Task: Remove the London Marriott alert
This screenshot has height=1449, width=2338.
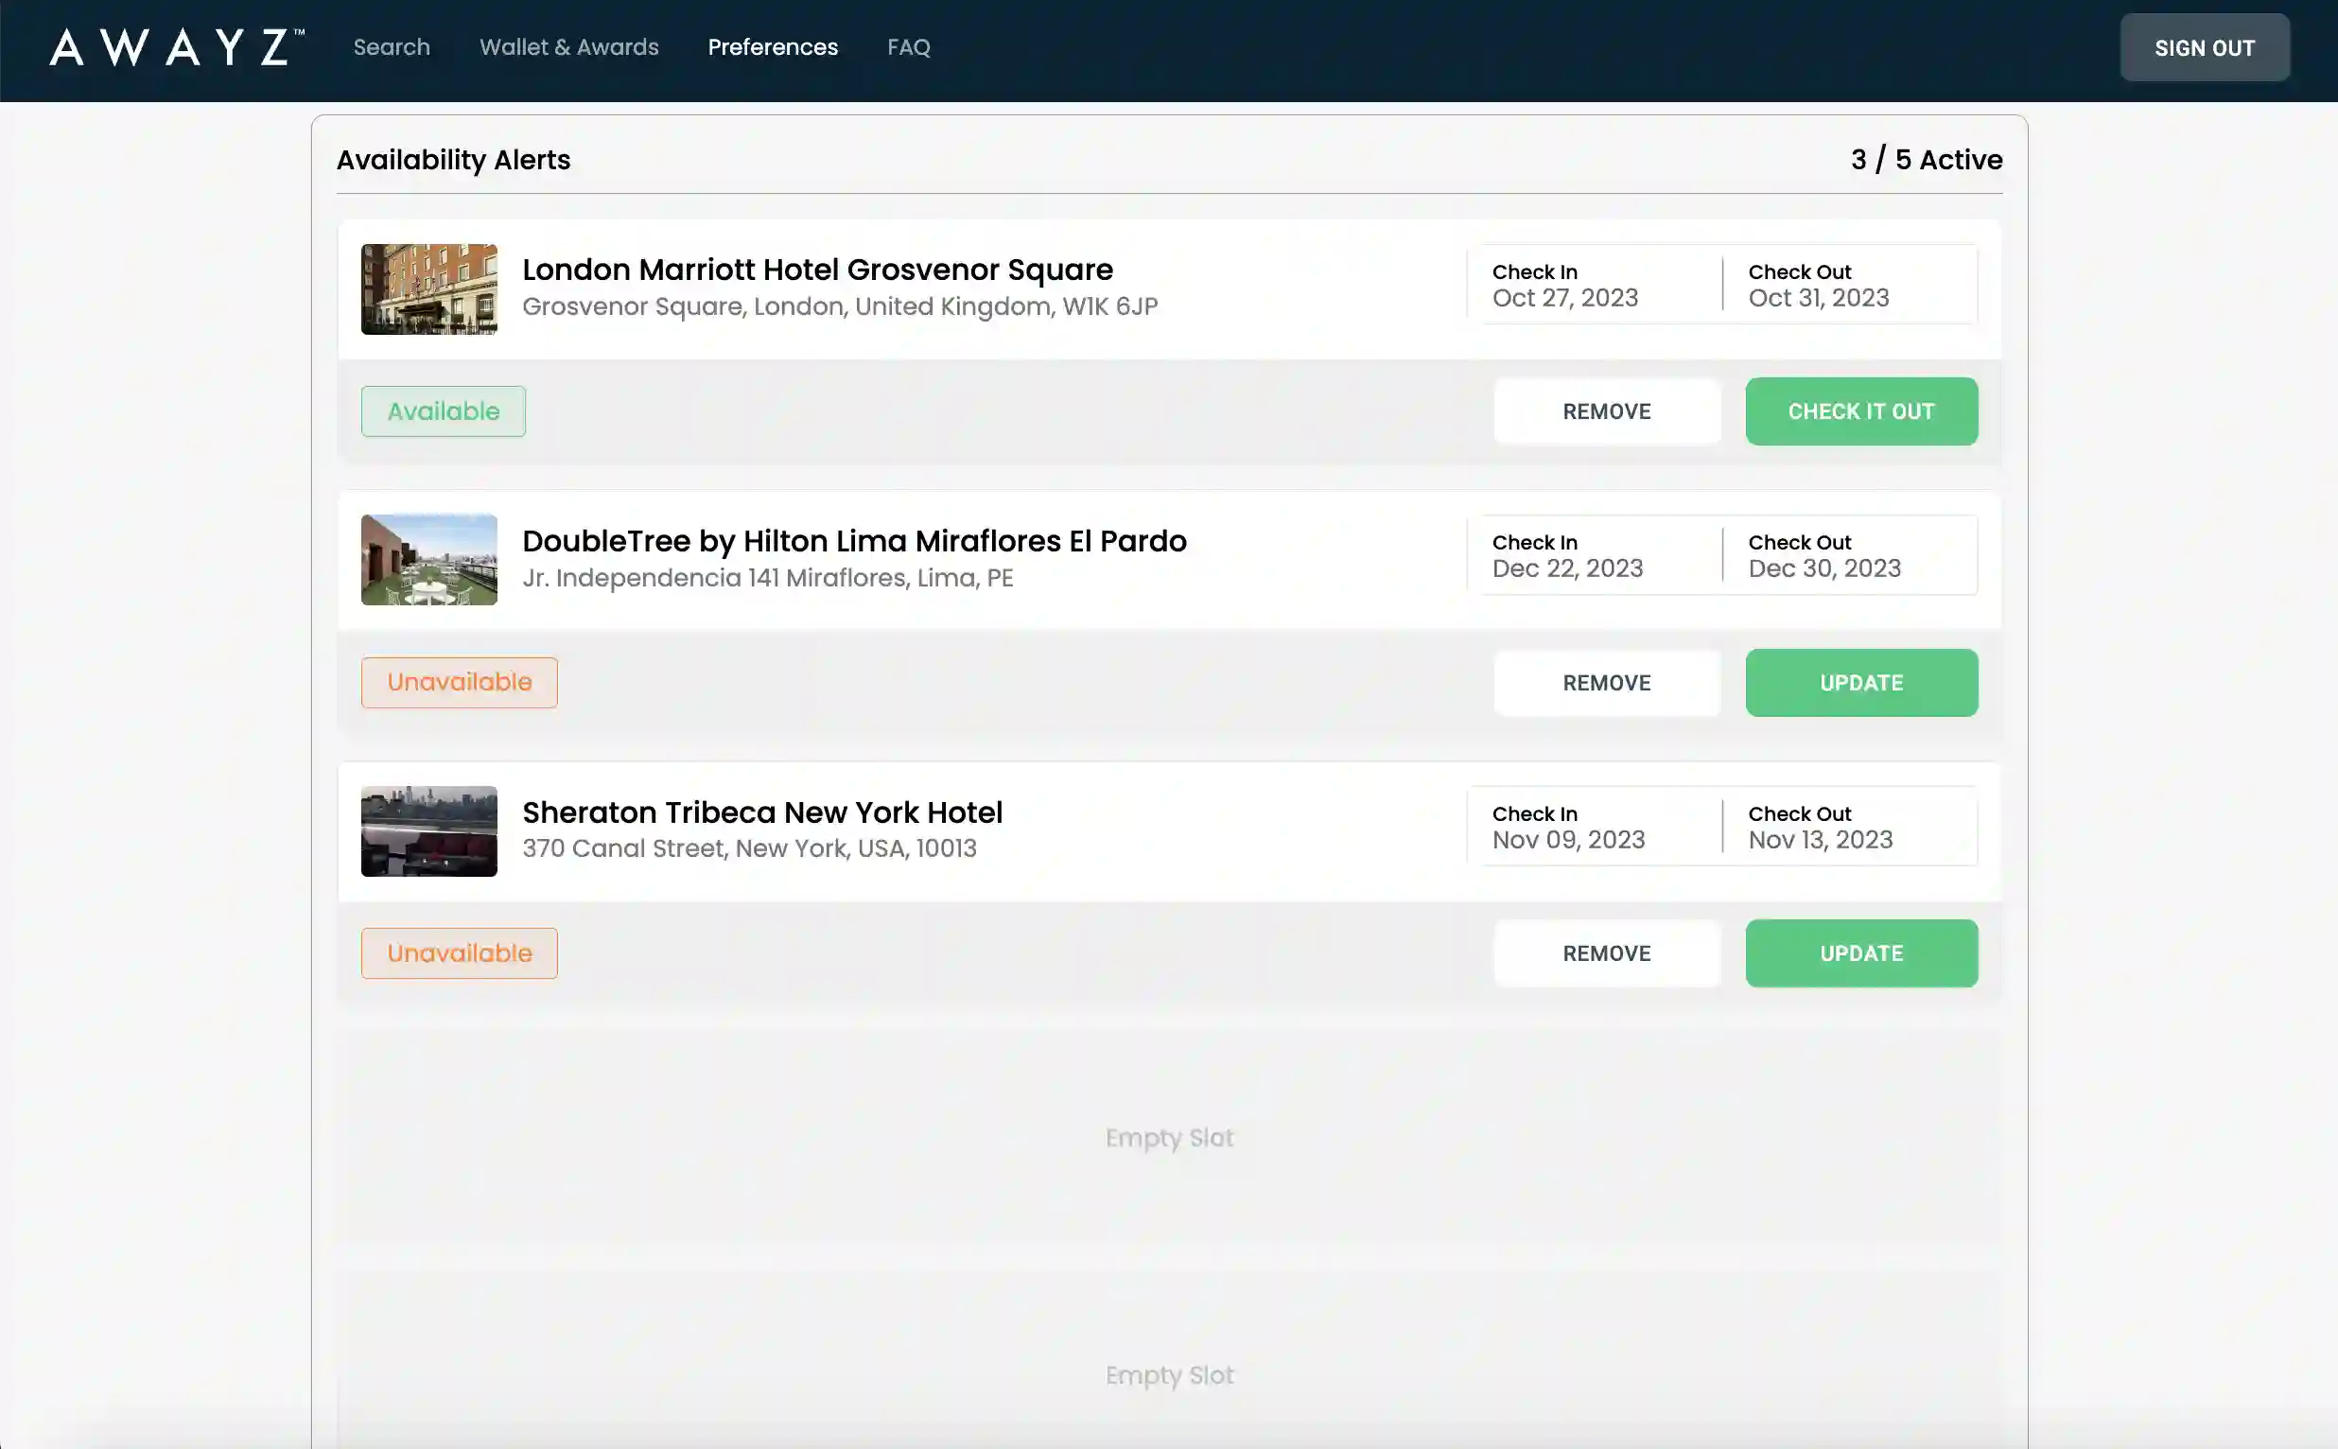Action: click(x=1606, y=411)
